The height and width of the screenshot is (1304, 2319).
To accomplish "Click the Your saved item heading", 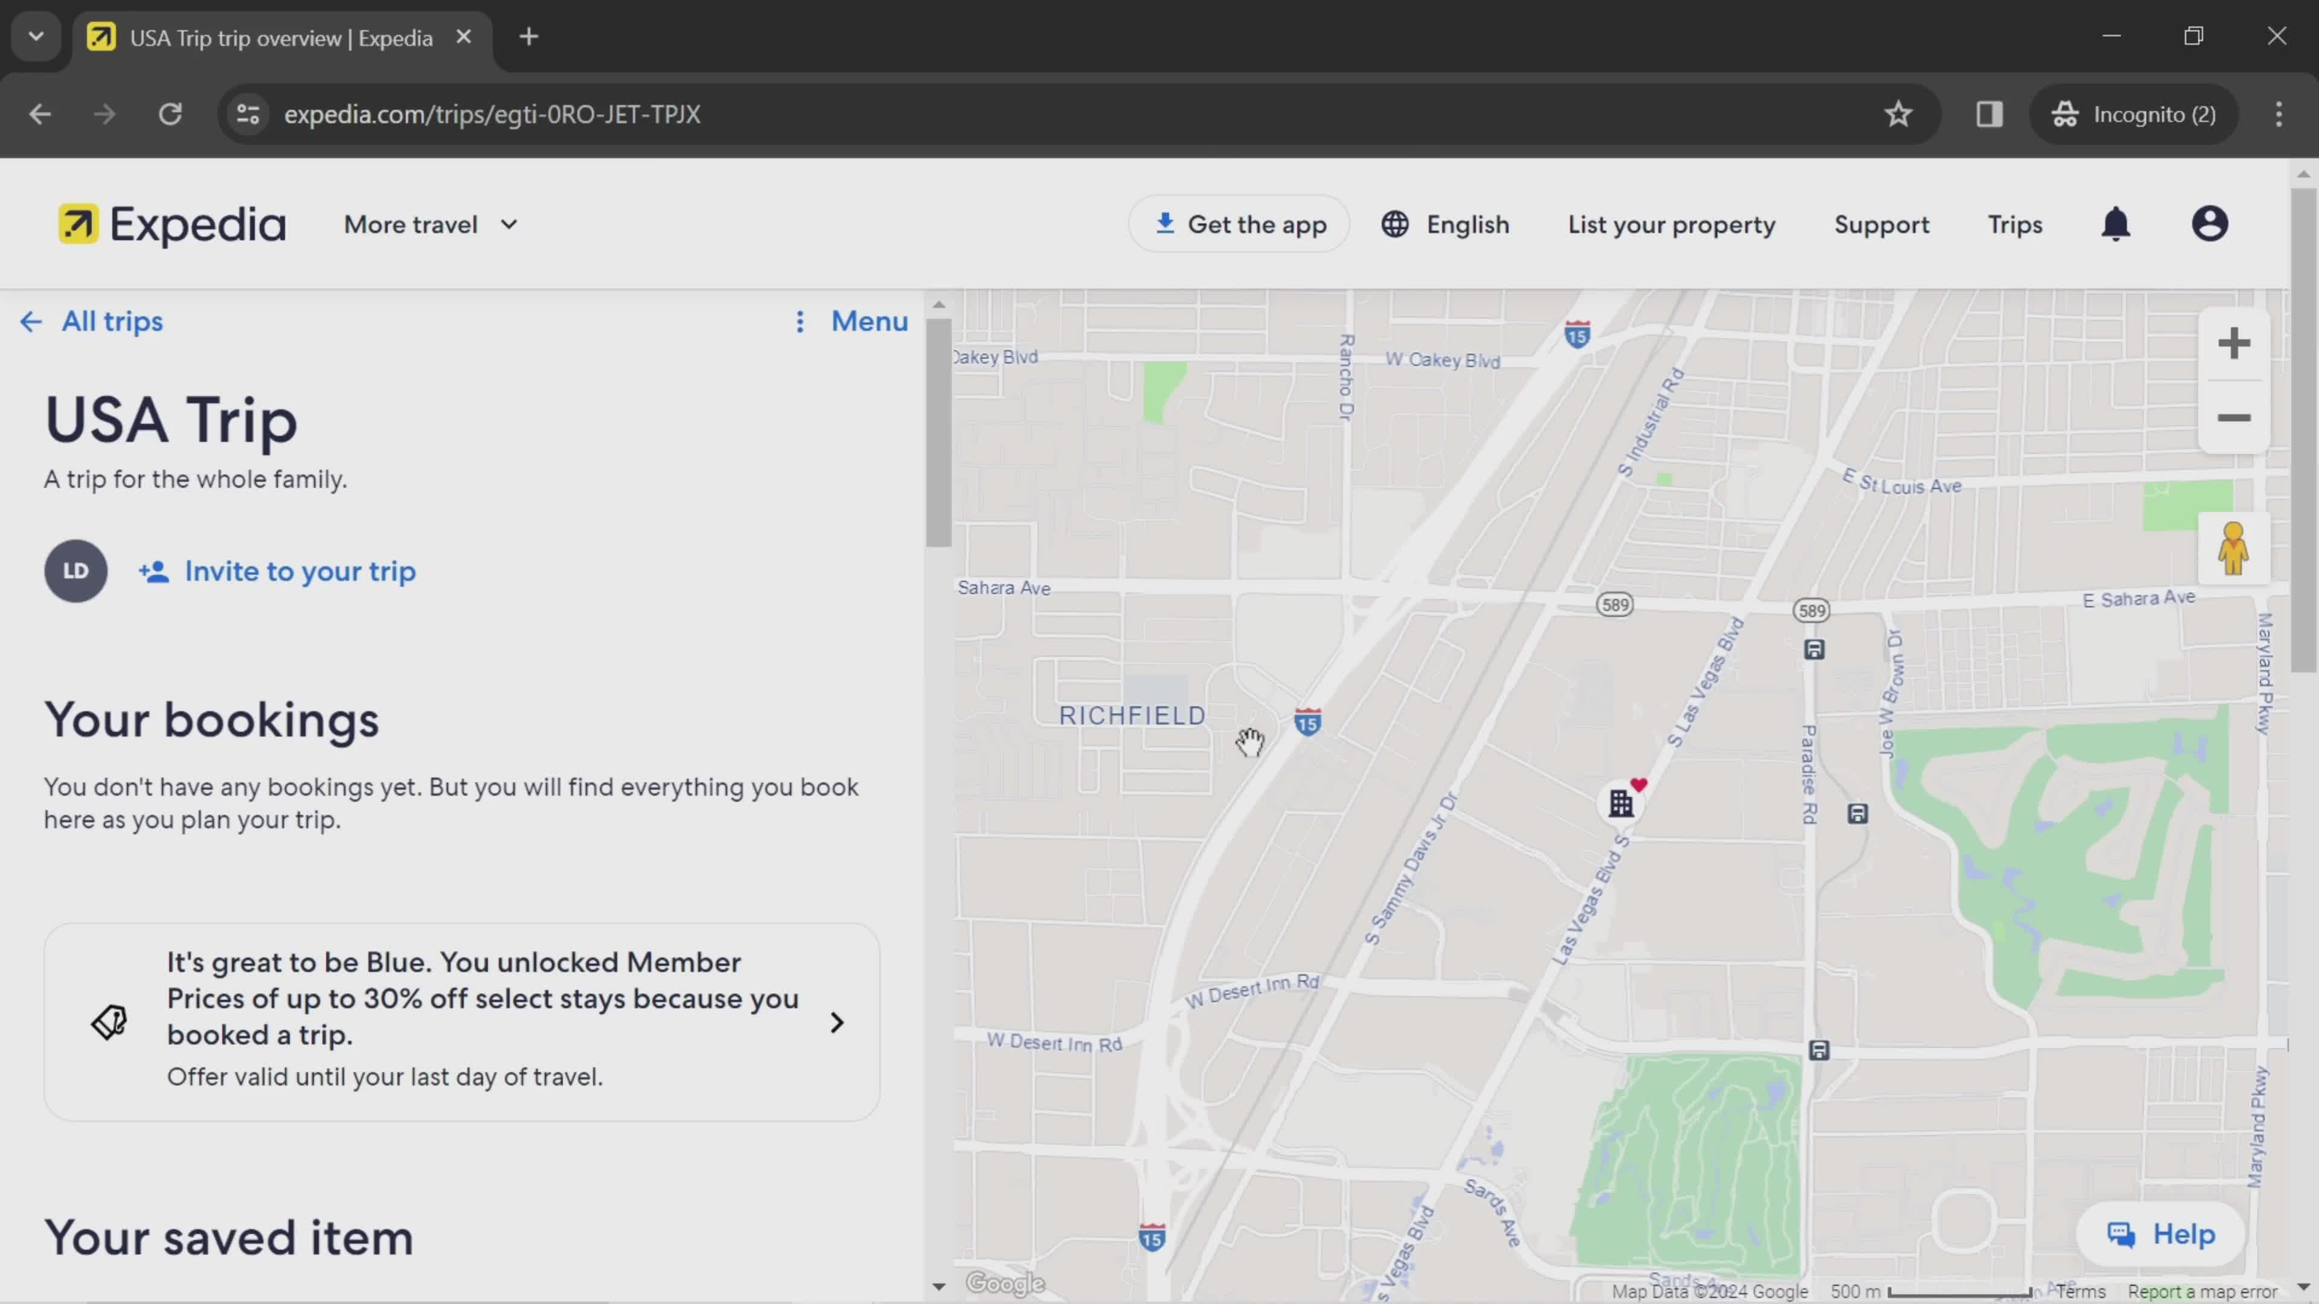I will point(229,1238).
